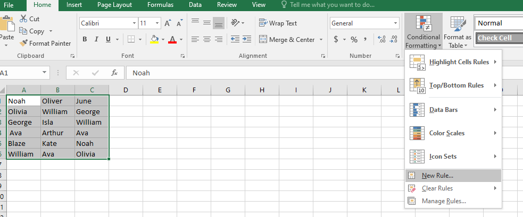The image size is (523, 217).
Task: Select New Rule from the menu
Action: (x=437, y=176)
